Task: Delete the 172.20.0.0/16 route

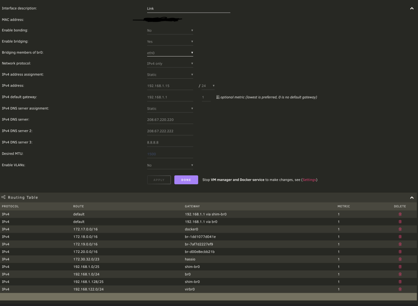Action: pos(400,252)
